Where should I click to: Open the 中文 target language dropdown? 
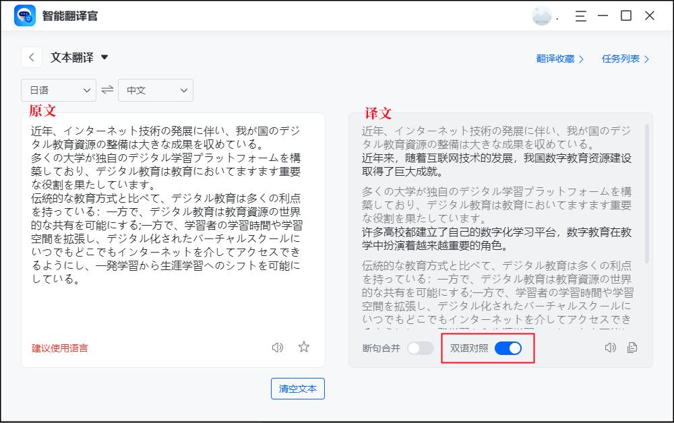[156, 90]
